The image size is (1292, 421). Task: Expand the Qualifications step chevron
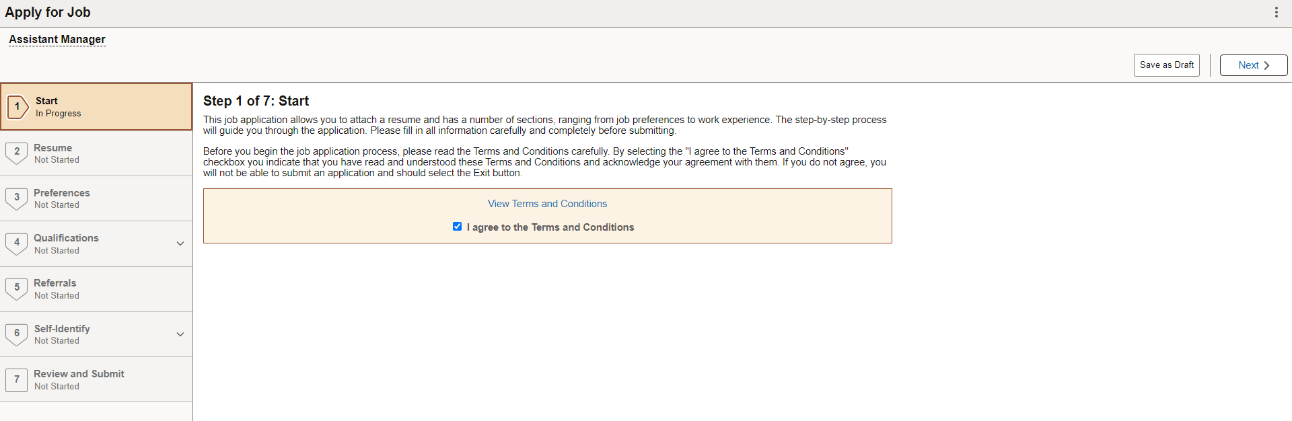[180, 243]
